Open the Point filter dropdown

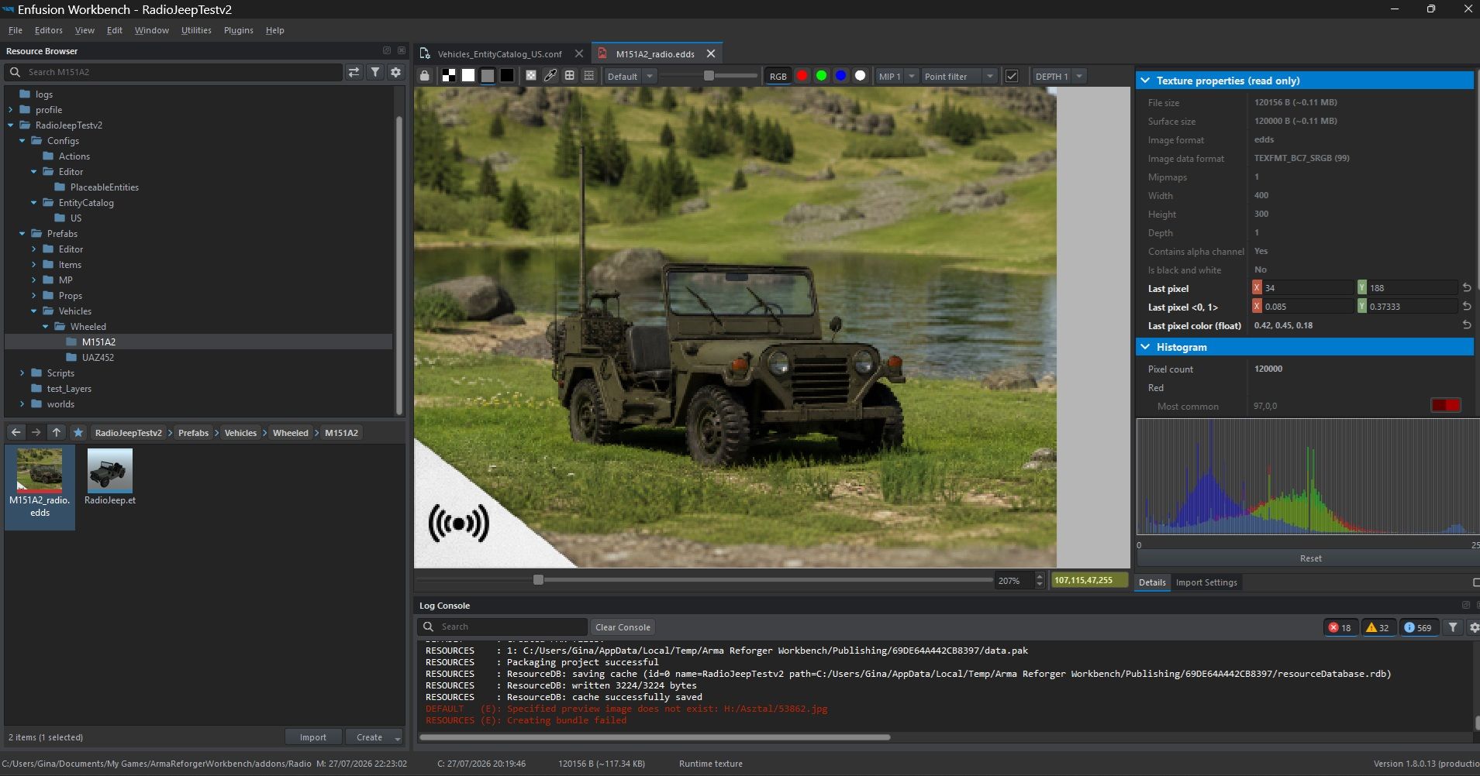pos(959,76)
